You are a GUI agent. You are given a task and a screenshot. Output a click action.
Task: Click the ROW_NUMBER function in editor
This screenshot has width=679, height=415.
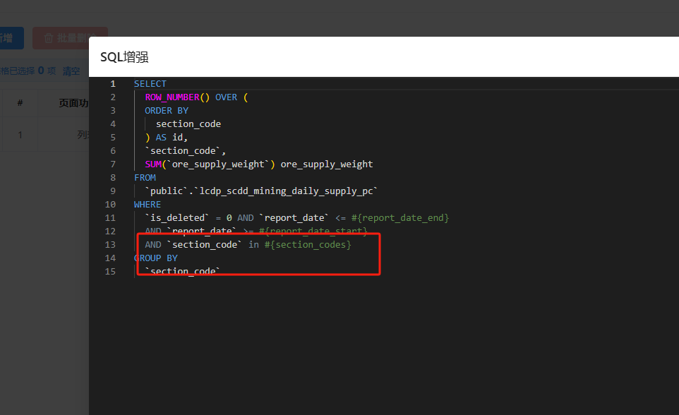click(172, 97)
